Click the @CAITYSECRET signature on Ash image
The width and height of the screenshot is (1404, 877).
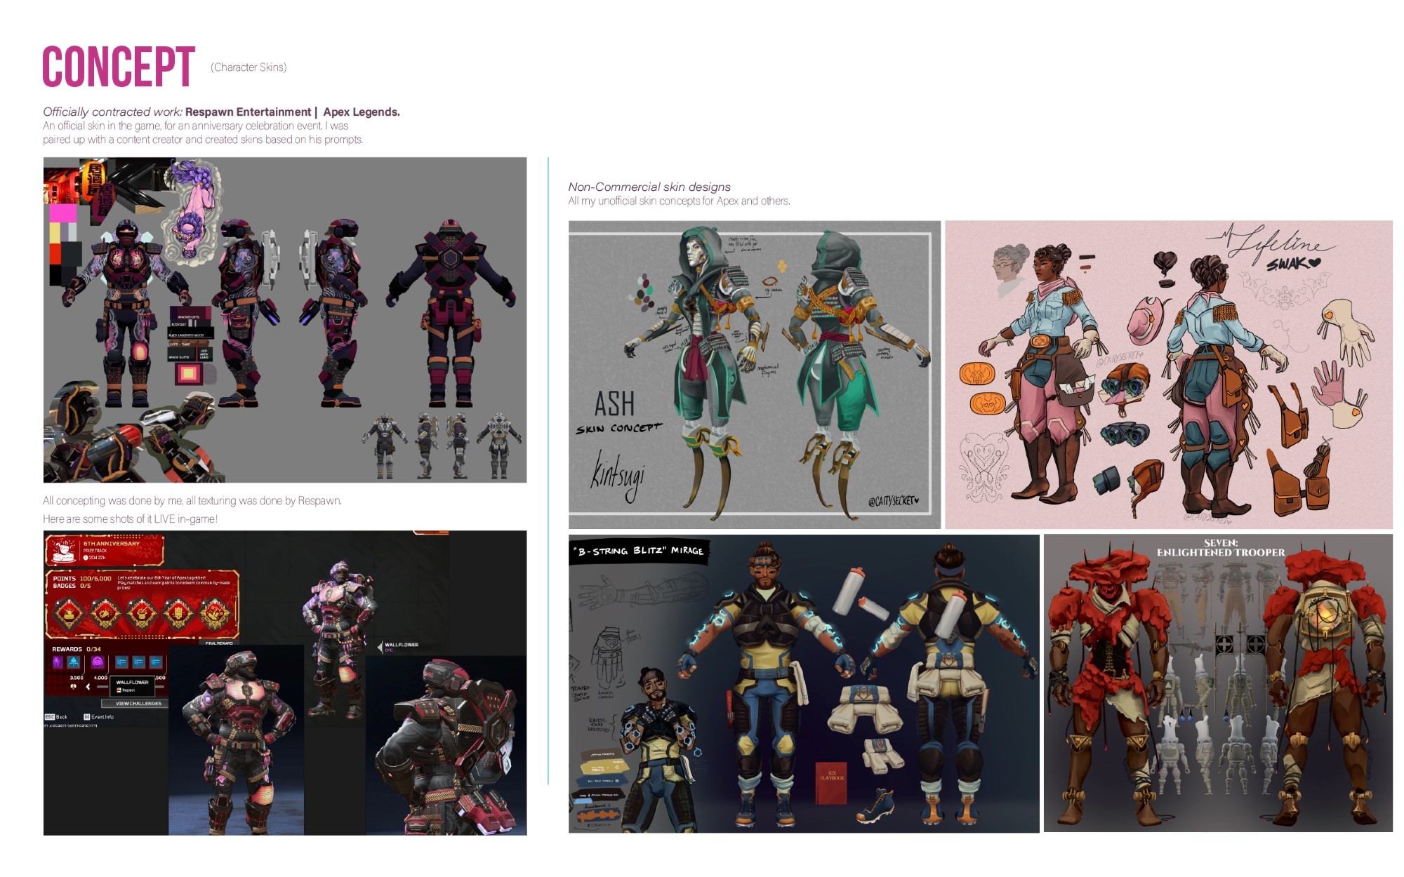click(893, 500)
